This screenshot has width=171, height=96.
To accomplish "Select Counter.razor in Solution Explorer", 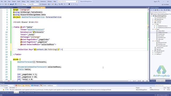I will (x=161, y=34).
